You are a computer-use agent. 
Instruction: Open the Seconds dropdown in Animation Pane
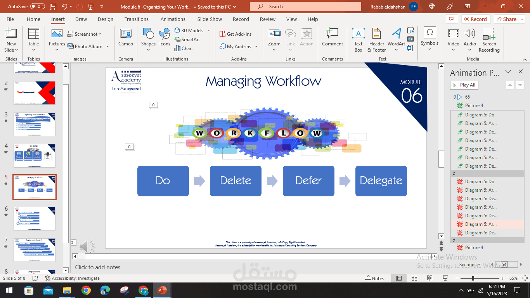pyautogui.click(x=470, y=265)
